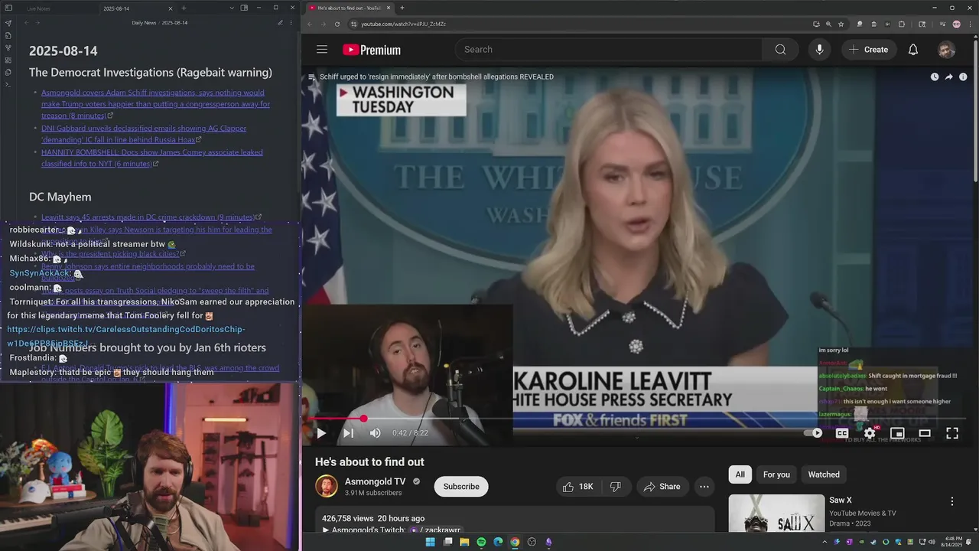
Task: Open YouTube notifications bell
Action: 912,50
